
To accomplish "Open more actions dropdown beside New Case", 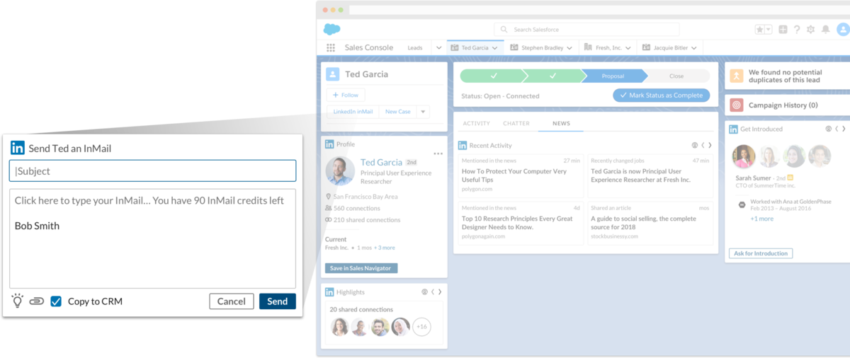I will 422,112.
